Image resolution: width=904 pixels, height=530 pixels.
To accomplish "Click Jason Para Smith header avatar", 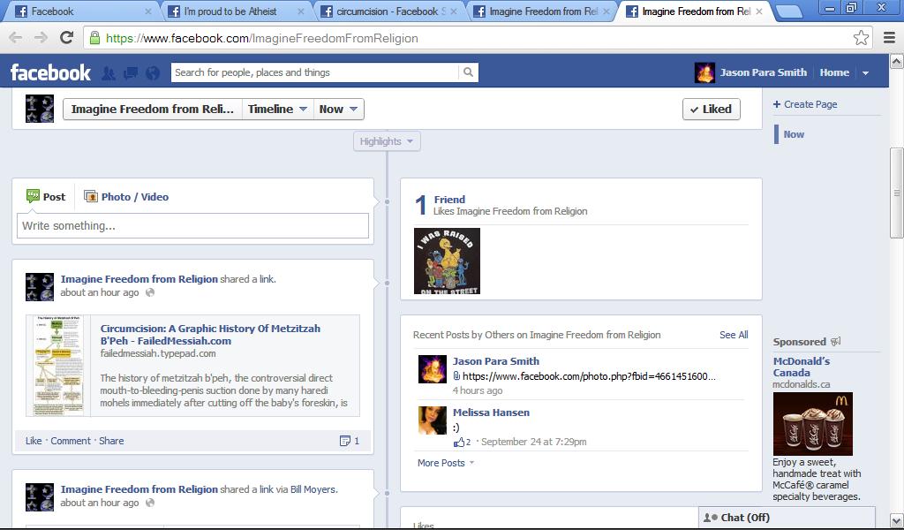I will pos(704,72).
